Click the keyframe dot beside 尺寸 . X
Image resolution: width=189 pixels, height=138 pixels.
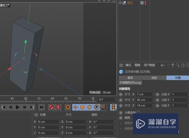[x=121, y=94]
